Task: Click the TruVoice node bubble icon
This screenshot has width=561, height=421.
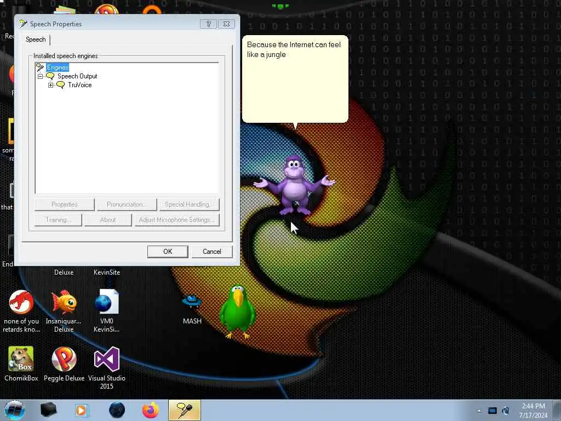Action: [x=61, y=85]
